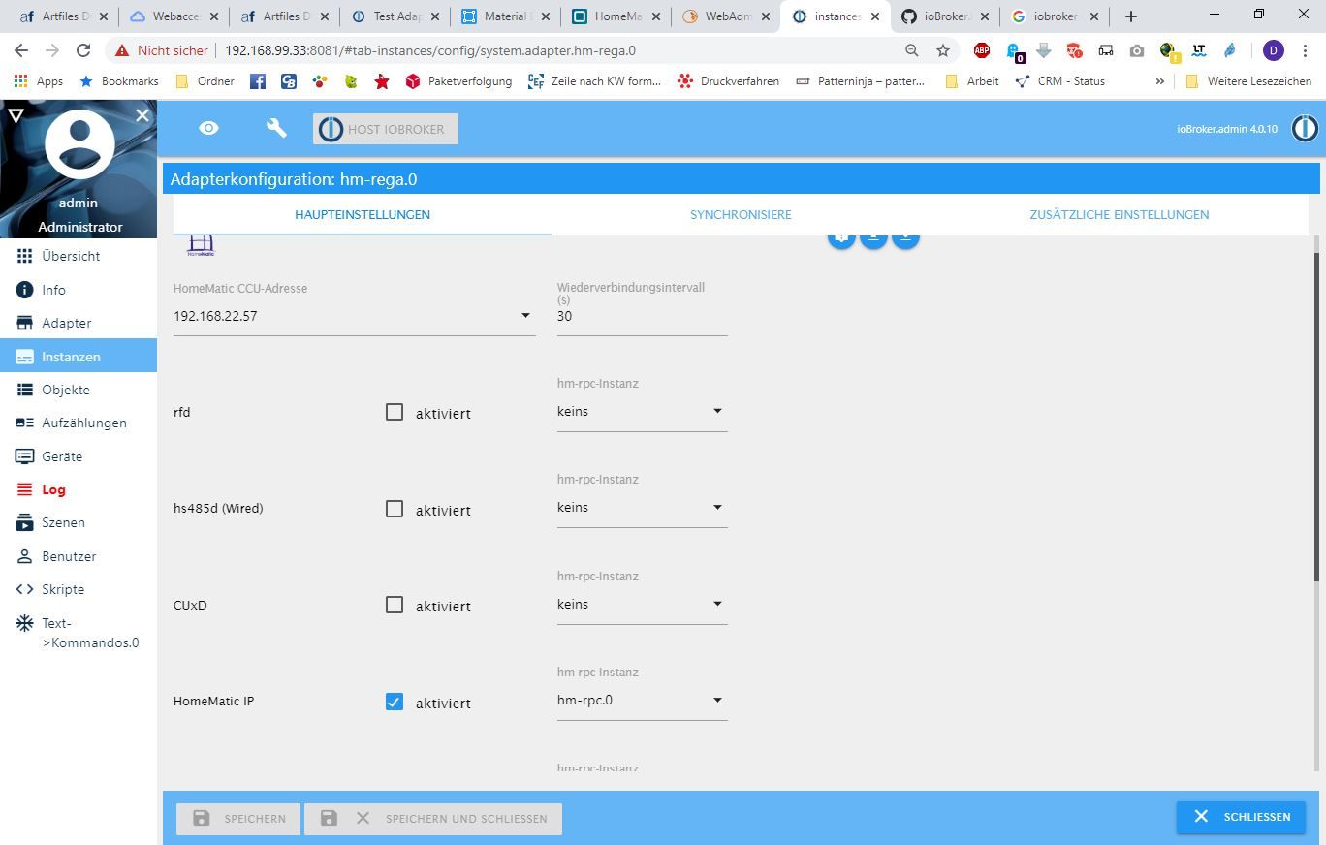Click the browser address bar URL
This screenshot has height=845, width=1326.
coord(430,50)
